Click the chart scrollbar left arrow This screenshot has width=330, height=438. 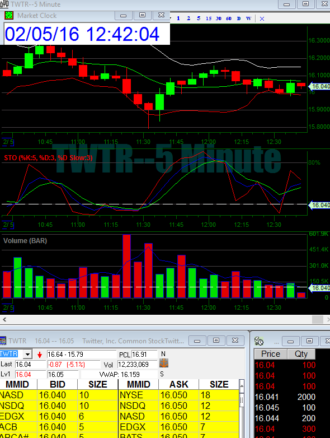[4, 319]
